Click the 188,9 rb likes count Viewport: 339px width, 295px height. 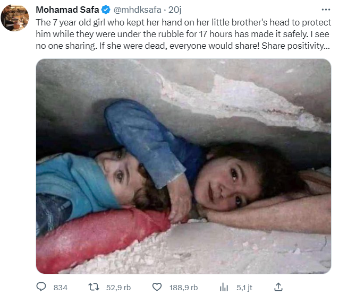click(183, 287)
